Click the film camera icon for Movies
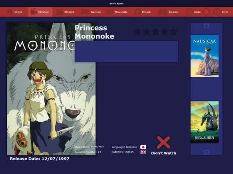Viewport: 233px width, 174px height. 34,12
